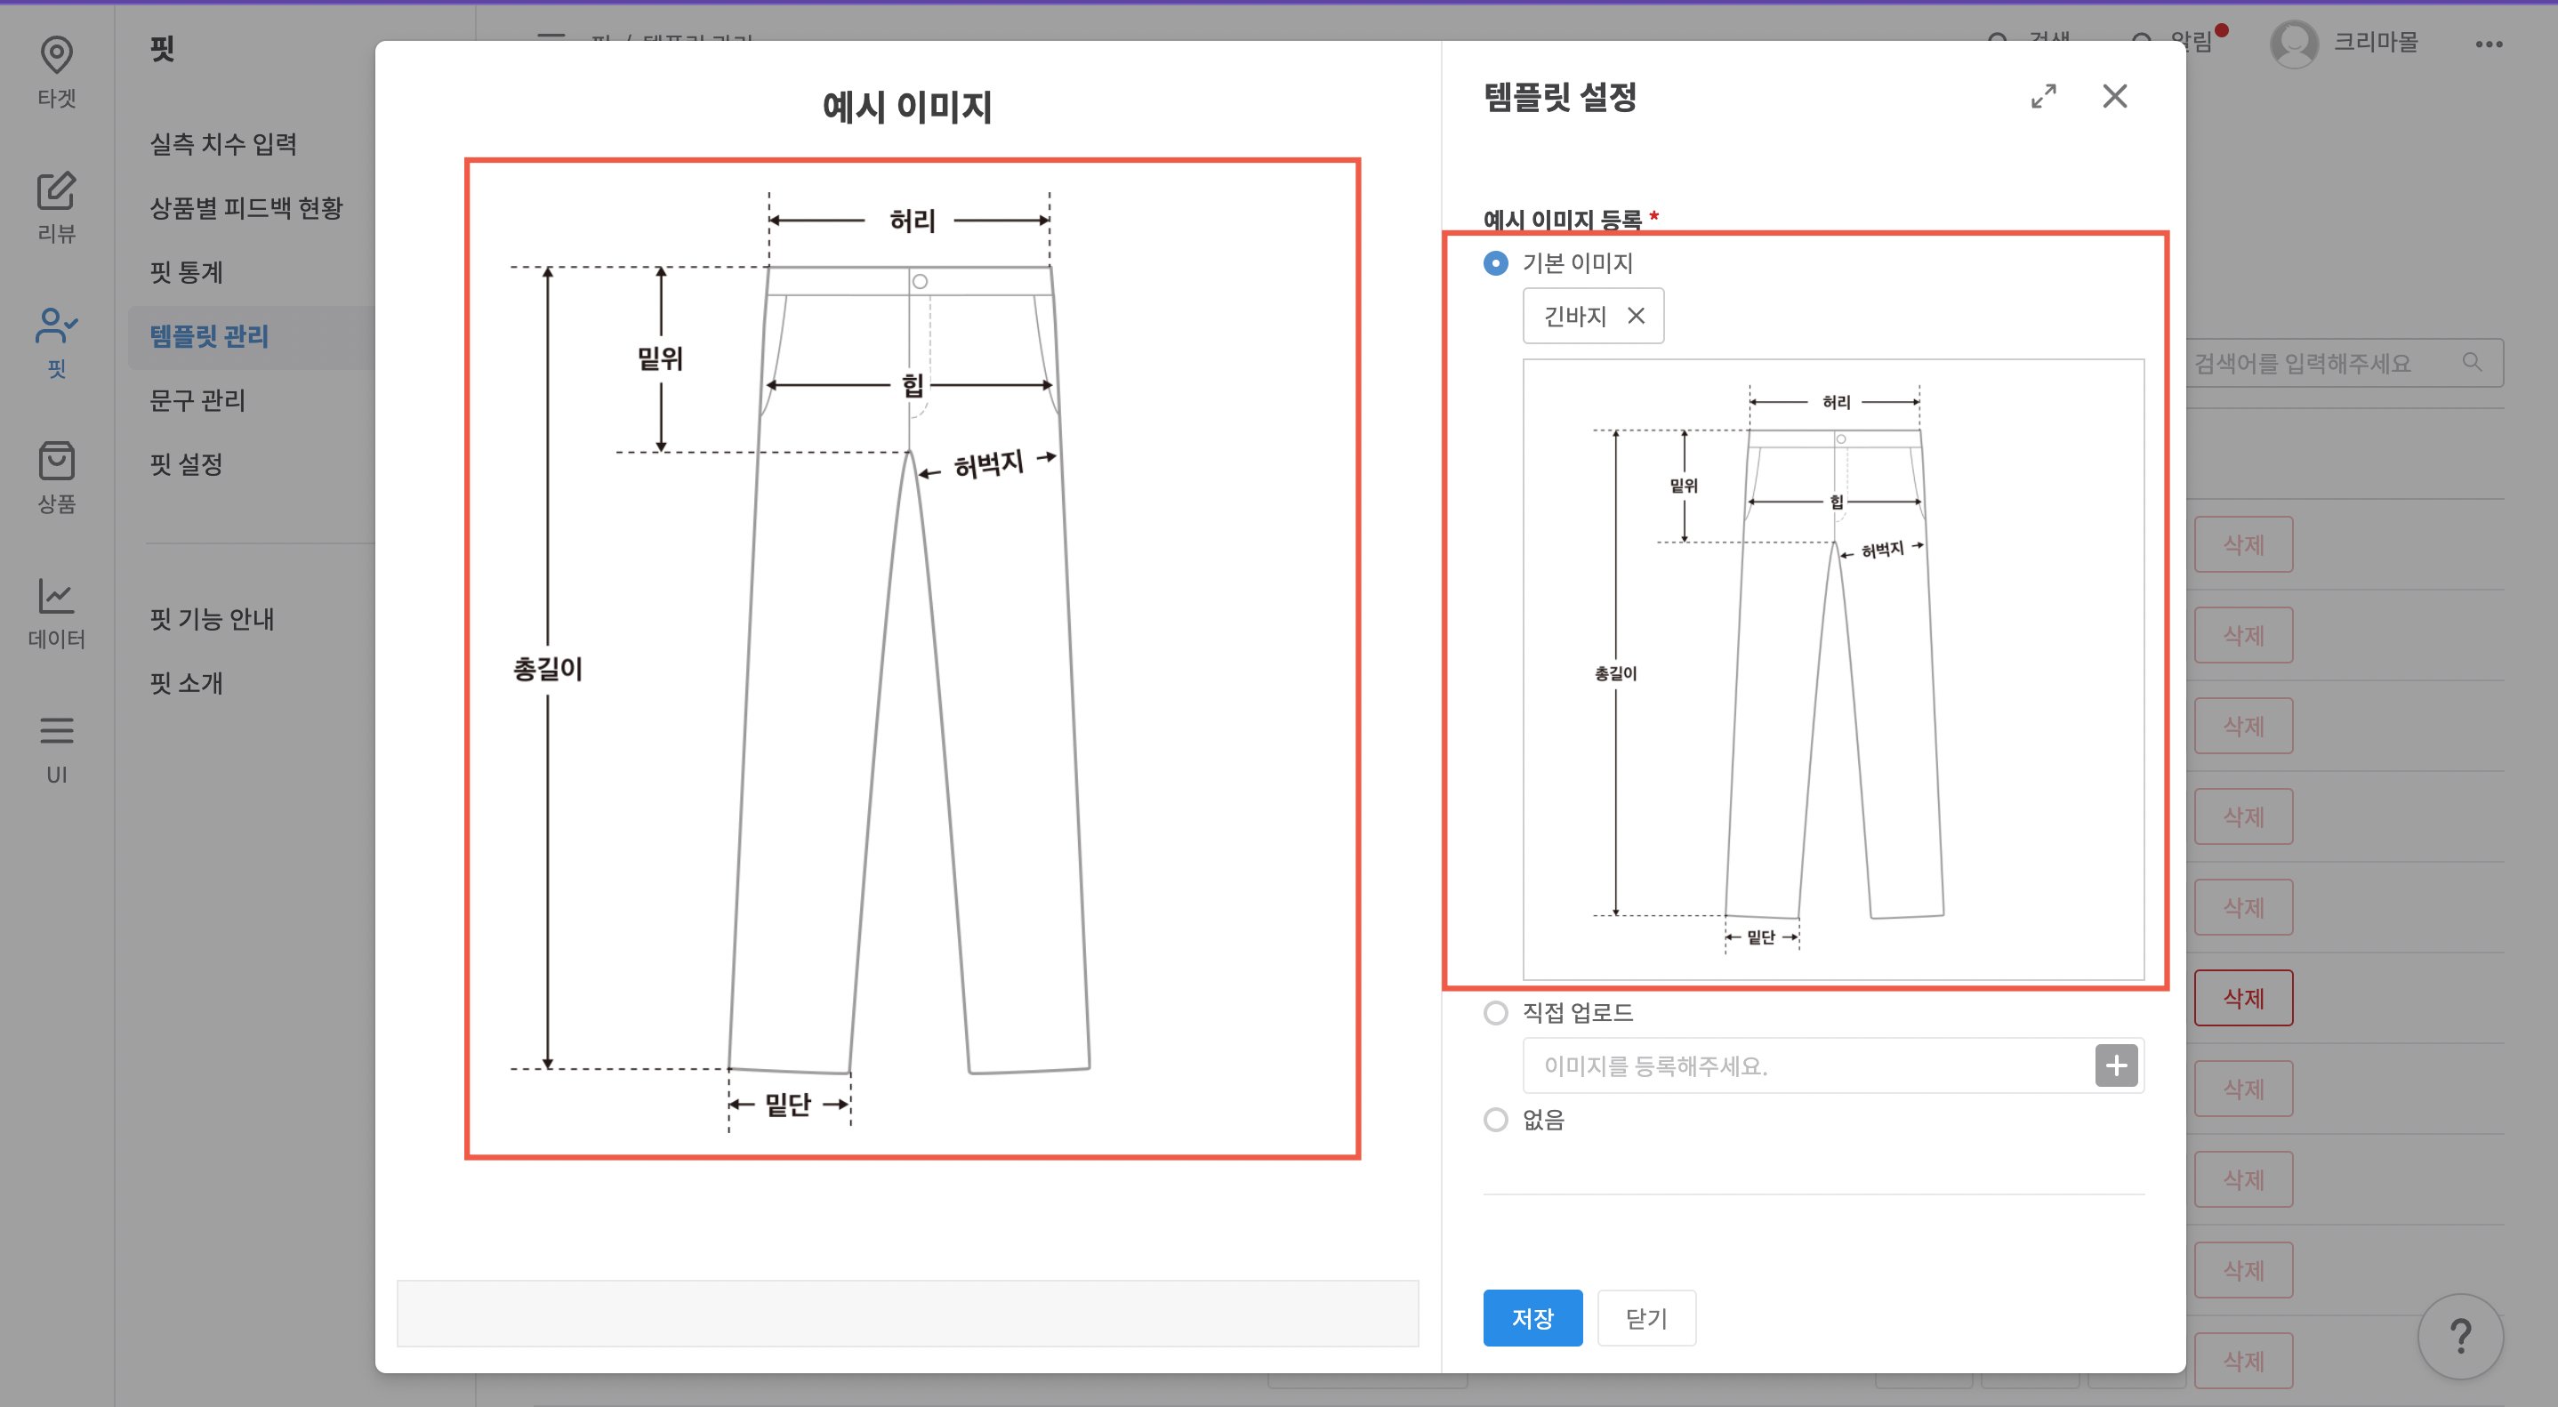The height and width of the screenshot is (1407, 2558).
Task: Expand the template settings to fullscreen
Action: (2043, 96)
